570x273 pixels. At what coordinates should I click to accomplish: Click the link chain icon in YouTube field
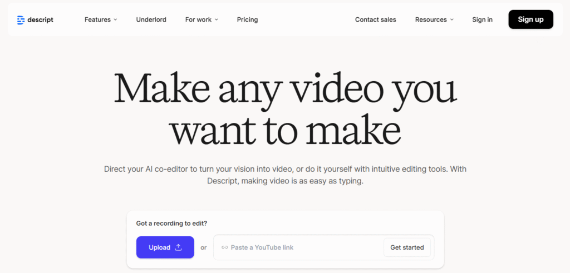click(x=225, y=247)
